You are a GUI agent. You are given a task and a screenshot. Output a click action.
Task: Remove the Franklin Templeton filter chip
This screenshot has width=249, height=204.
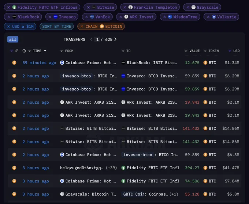(125, 7)
